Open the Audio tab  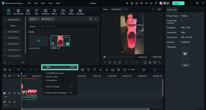pos(28,12)
